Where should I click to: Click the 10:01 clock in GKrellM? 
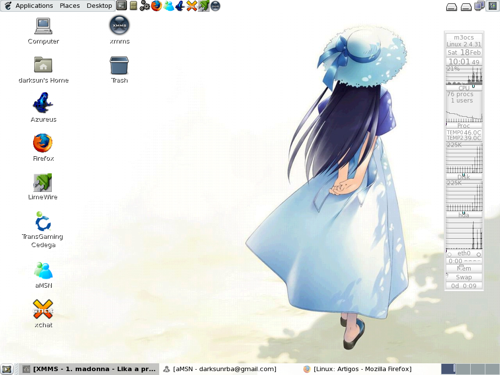click(464, 62)
